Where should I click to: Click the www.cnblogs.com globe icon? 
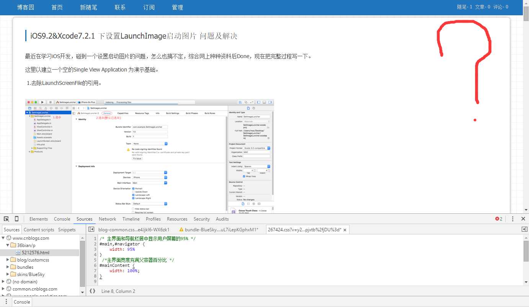click(x=9, y=238)
